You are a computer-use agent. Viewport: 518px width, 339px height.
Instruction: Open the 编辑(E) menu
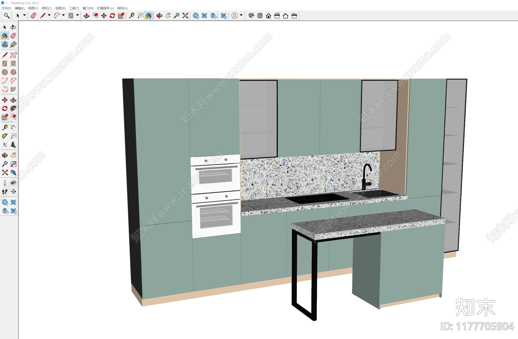(x=20, y=8)
